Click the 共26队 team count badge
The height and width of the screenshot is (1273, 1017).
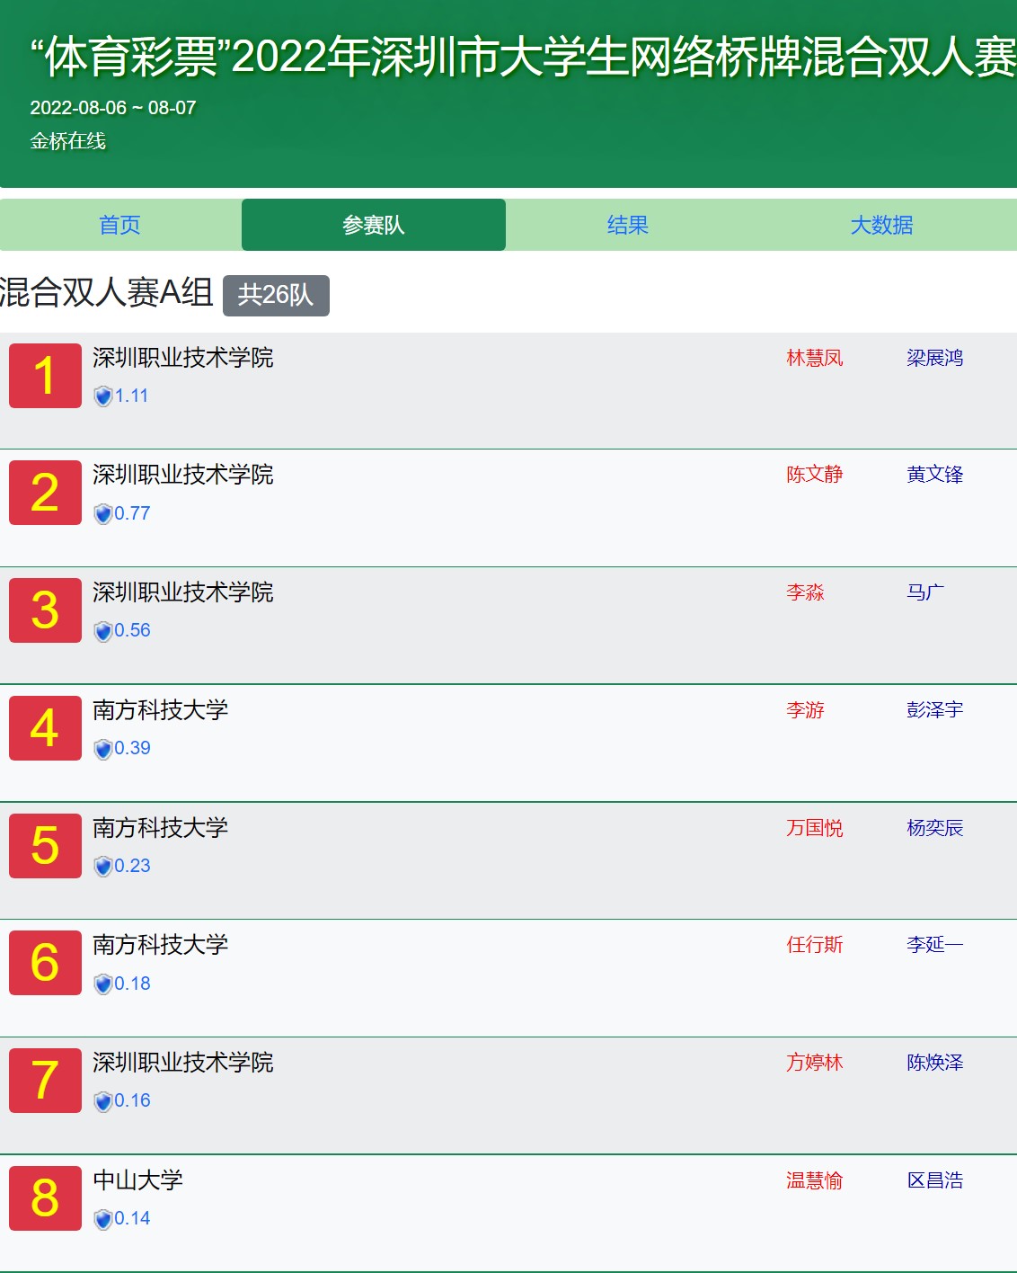276,295
